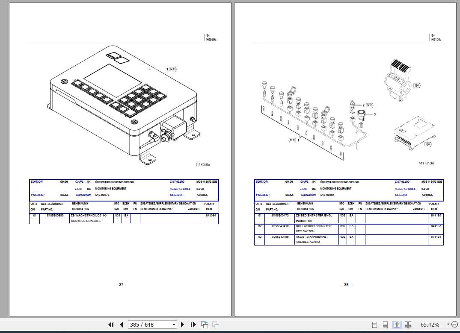The image size is (460, 333).
Task: Jump to the last page using the skip-forward icon
Action: coord(193,324)
